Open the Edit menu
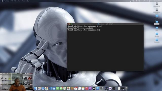162x91 pixels. coord(15,1)
